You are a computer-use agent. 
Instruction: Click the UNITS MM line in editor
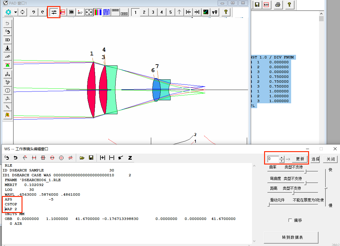[x=15, y=214]
